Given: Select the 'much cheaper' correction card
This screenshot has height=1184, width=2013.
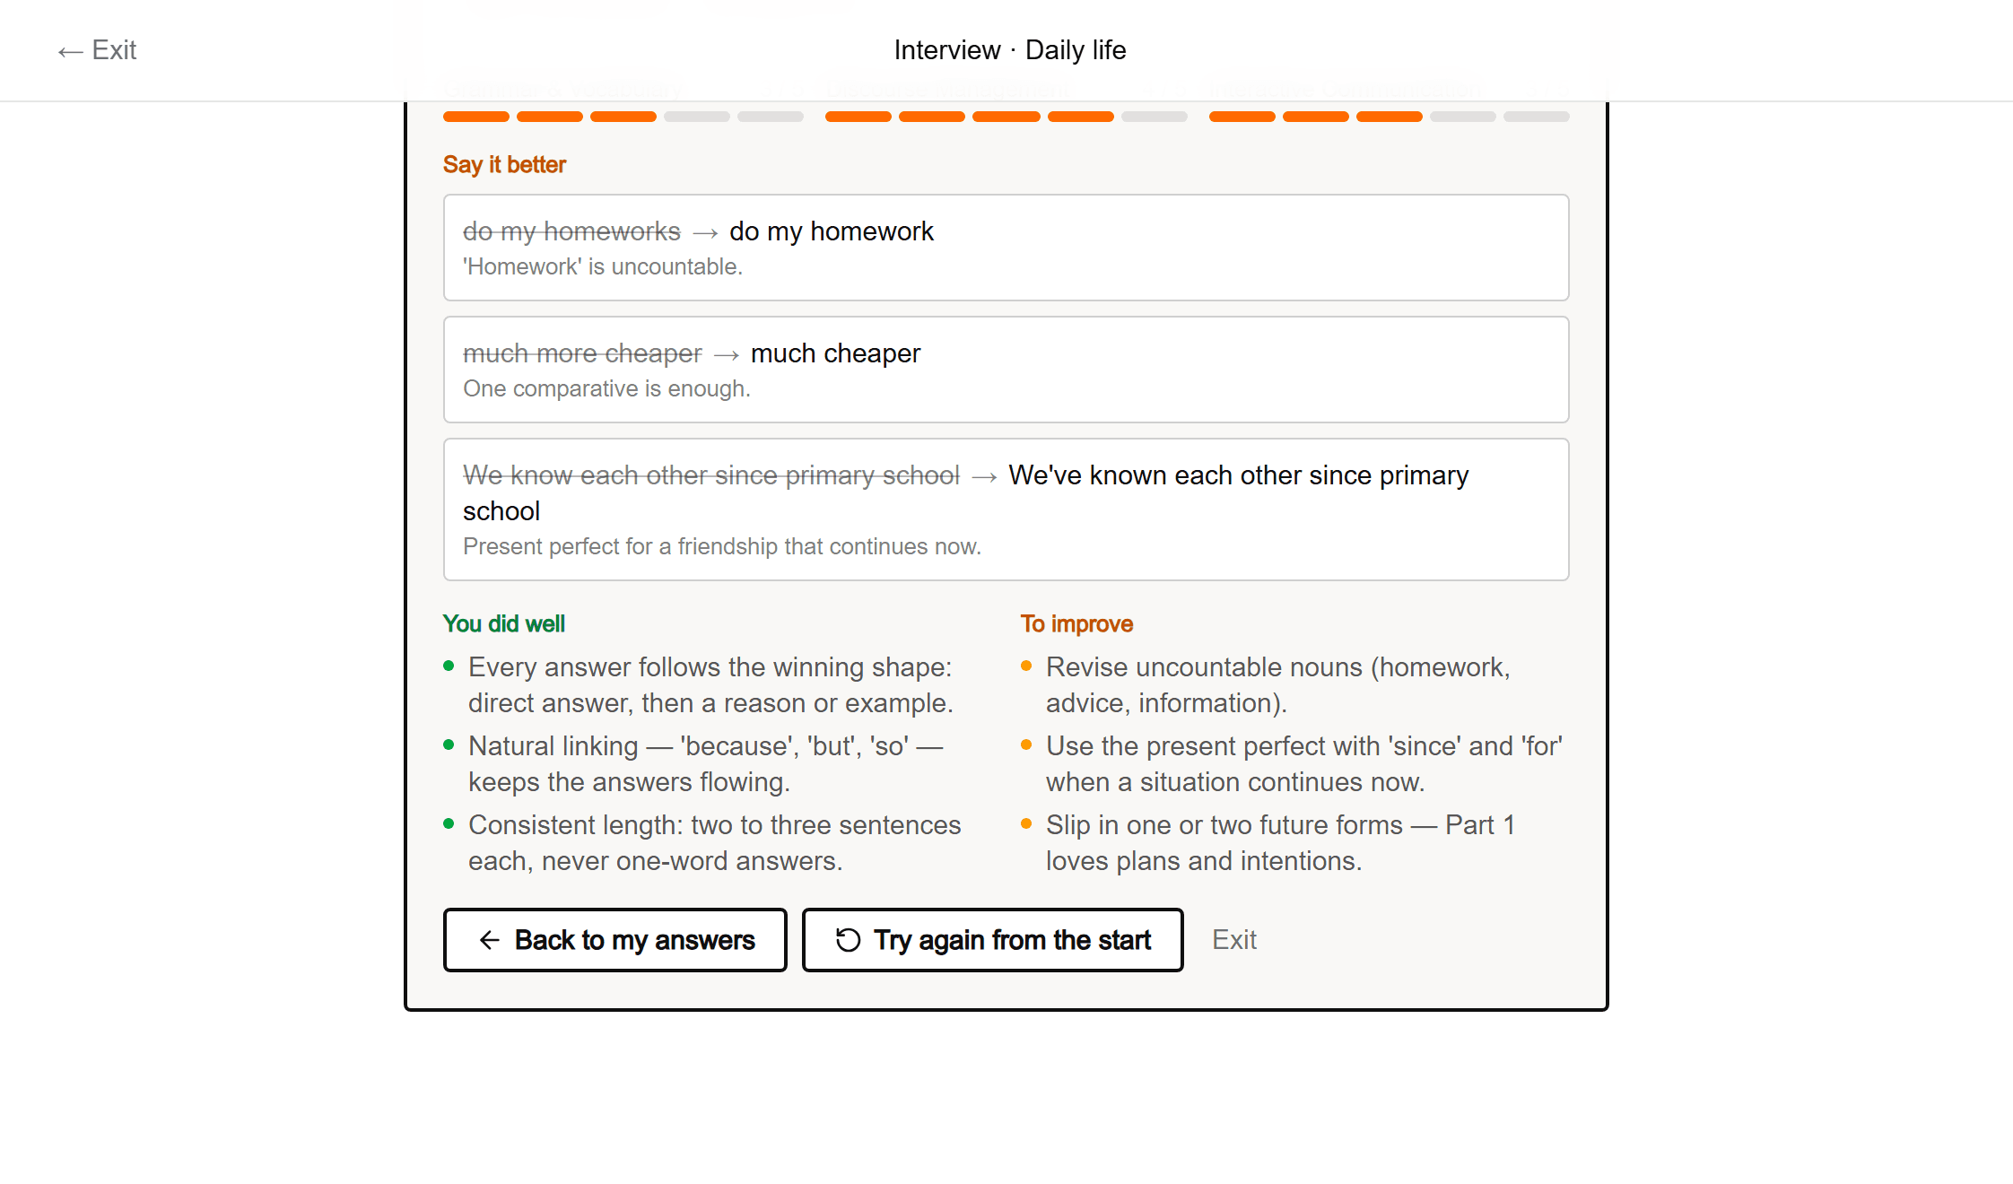Looking at the screenshot, I should point(1006,370).
